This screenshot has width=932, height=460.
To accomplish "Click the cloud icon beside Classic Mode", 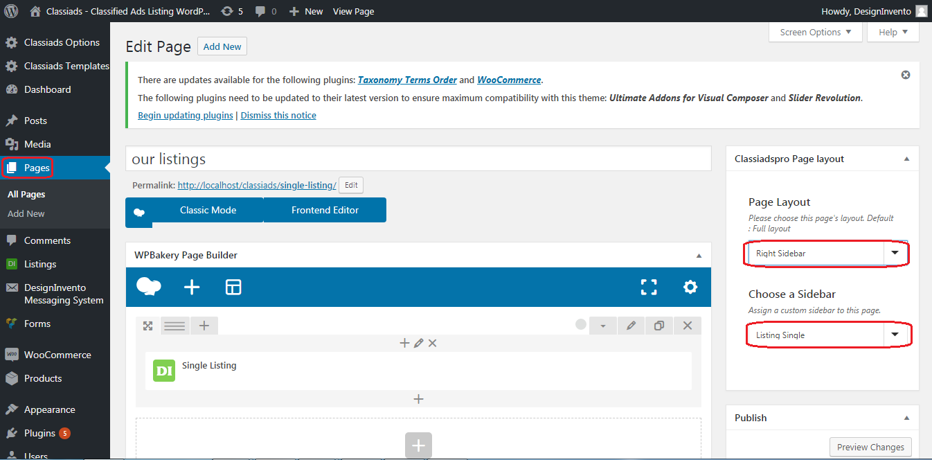I will (x=139, y=213).
